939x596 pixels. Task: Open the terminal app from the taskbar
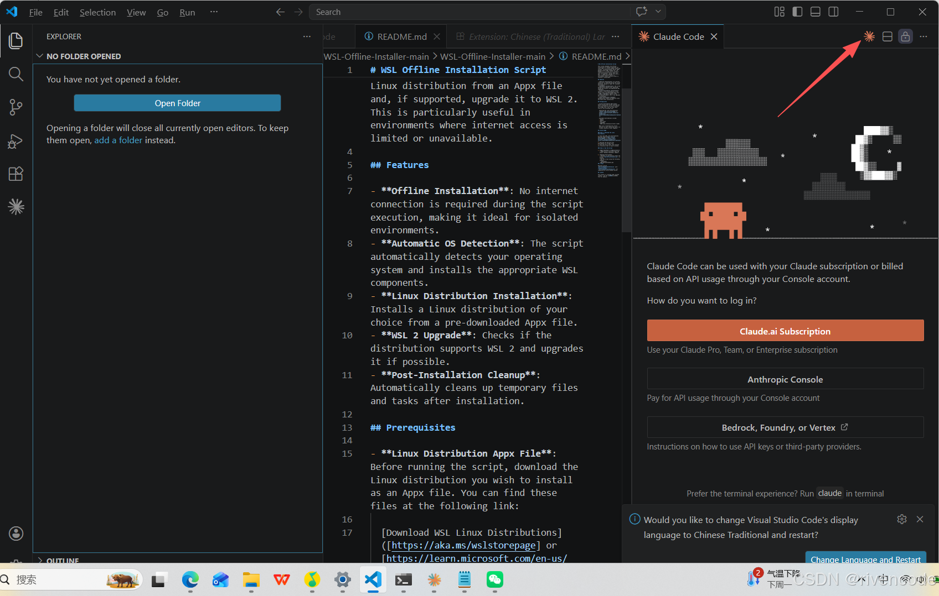[403, 579]
